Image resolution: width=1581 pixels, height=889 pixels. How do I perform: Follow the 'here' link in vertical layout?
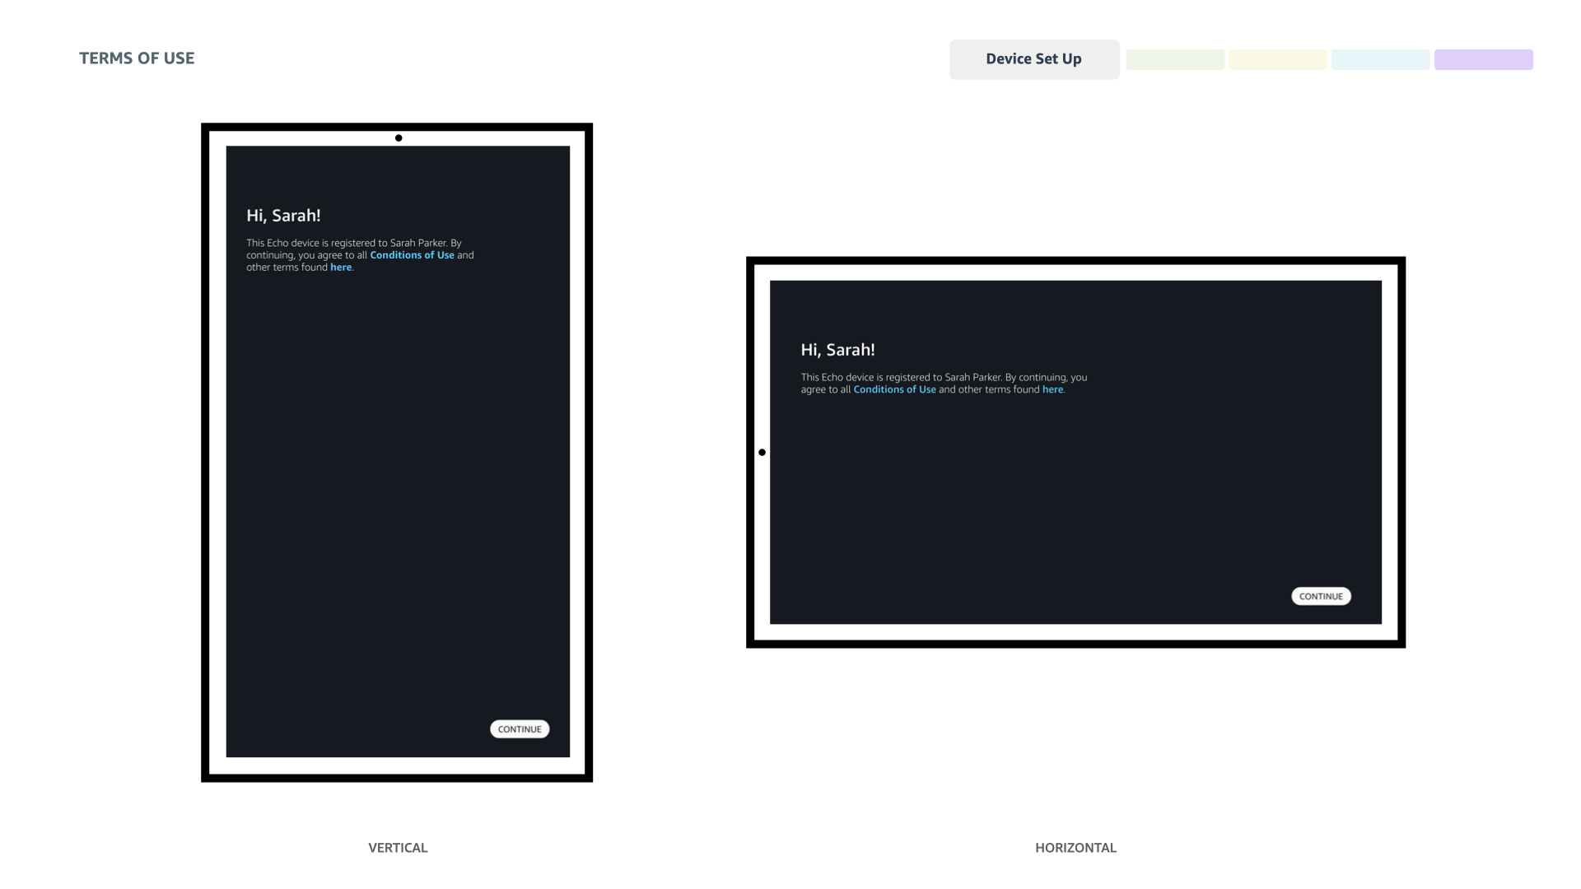(341, 268)
